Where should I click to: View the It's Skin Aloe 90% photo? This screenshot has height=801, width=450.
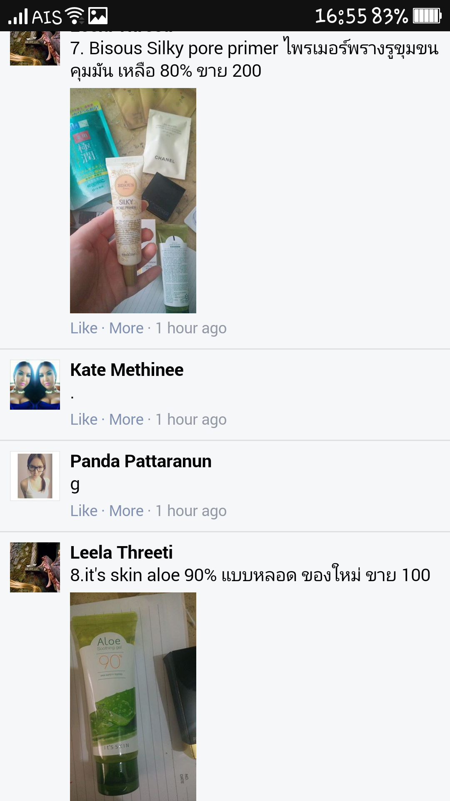pos(133,697)
